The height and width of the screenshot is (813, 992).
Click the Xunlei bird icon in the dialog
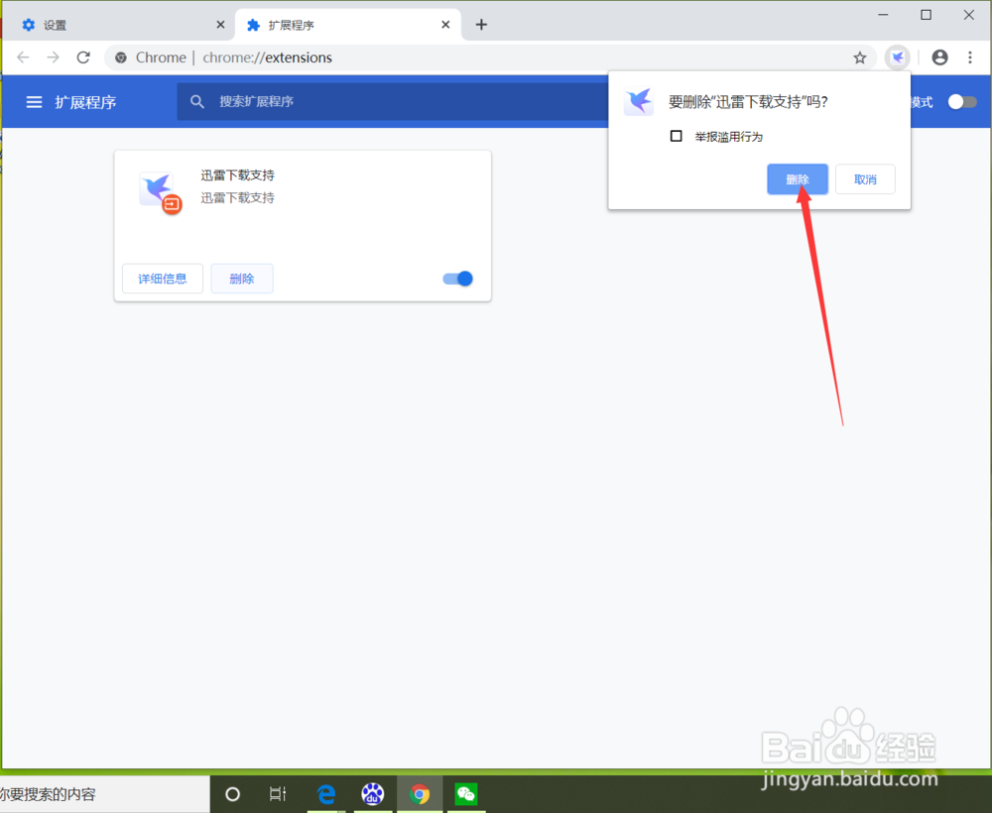638,102
